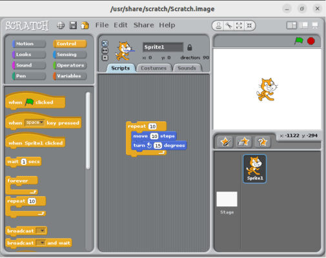Select the Variables block category
The height and width of the screenshot is (258, 326).
point(70,76)
